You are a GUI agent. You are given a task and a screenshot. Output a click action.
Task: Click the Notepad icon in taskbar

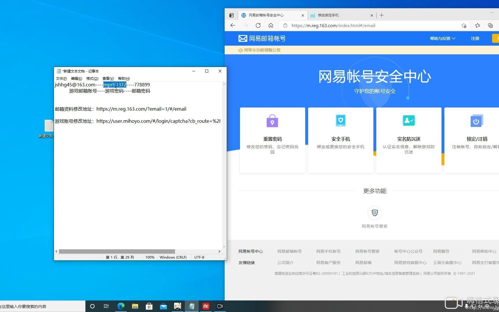191,306
